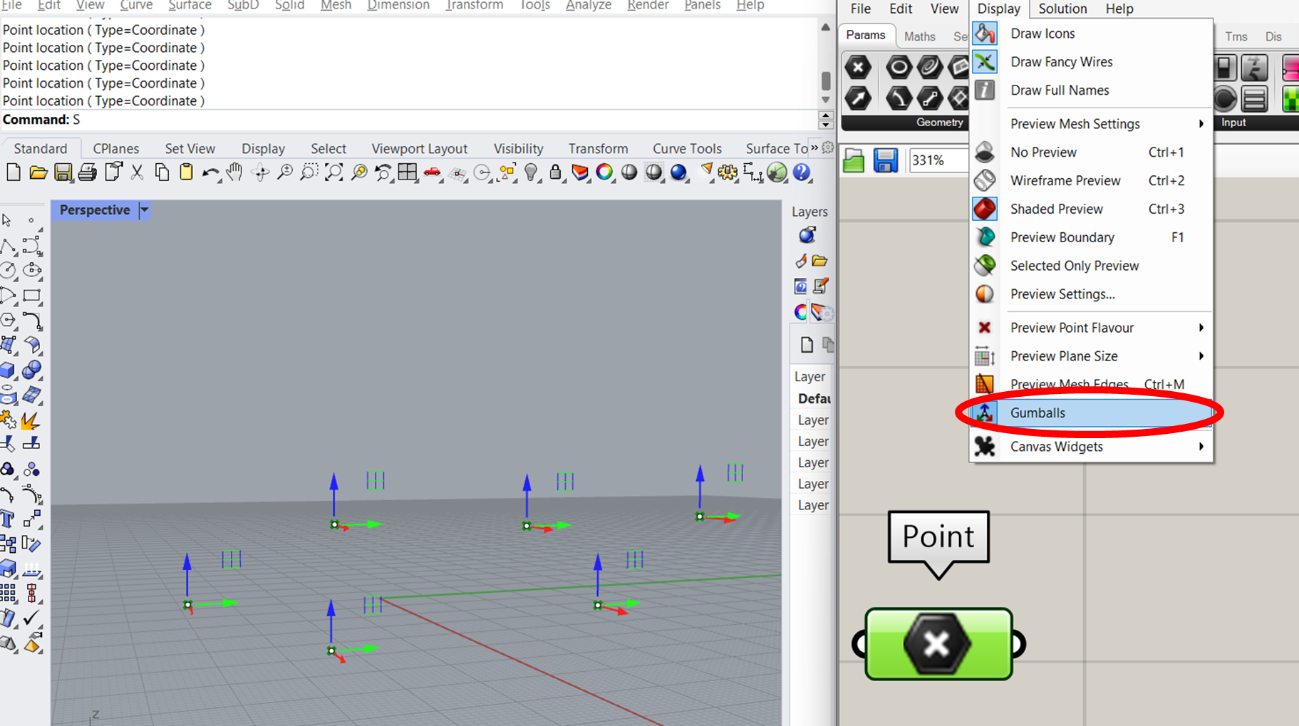Open the Perspective viewport dropdown arrow
This screenshot has width=1299, height=726.
[144, 210]
